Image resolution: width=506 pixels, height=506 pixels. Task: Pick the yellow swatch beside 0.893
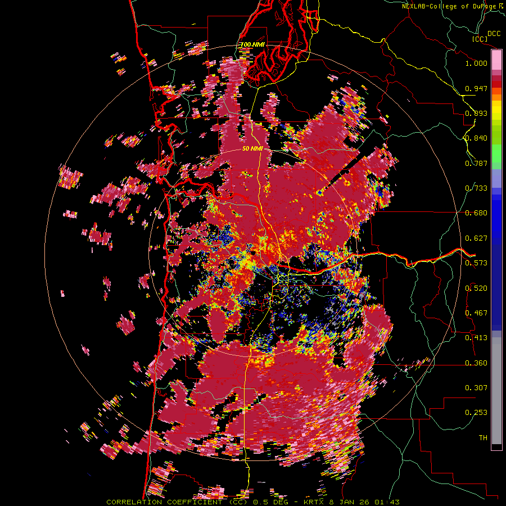tap(496, 113)
